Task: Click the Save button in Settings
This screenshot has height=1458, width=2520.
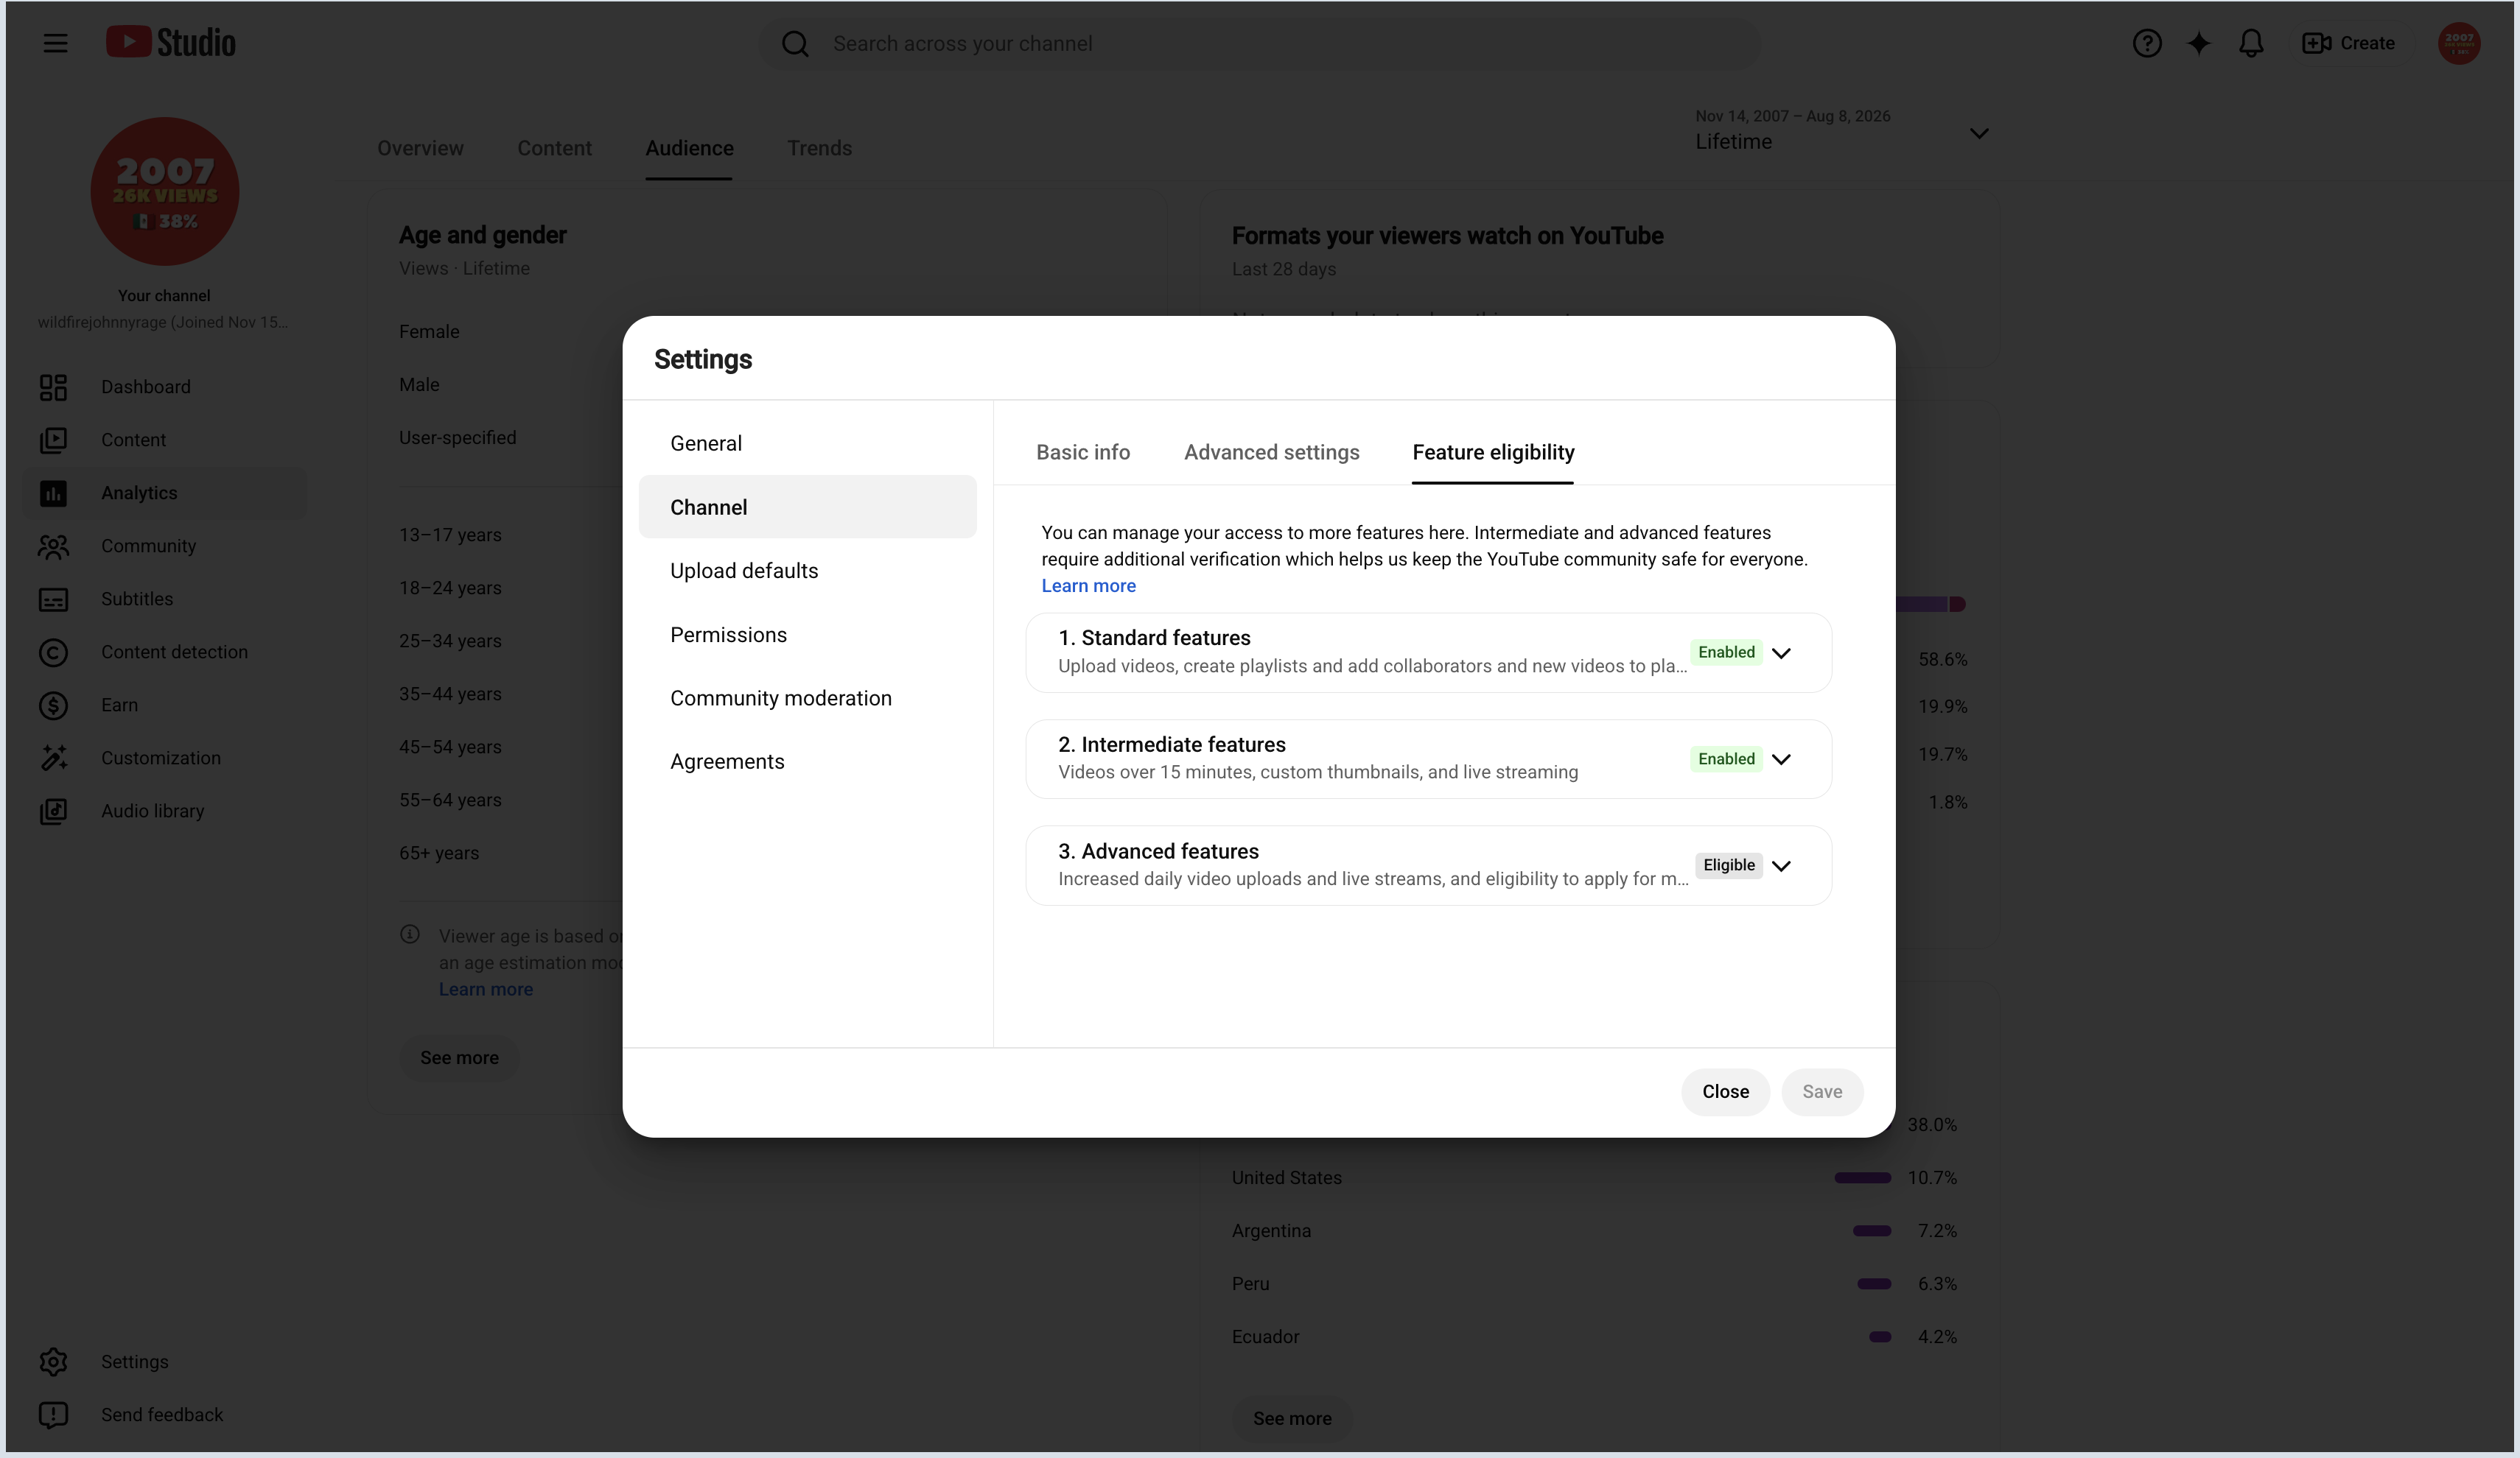Action: tap(1822, 1091)
